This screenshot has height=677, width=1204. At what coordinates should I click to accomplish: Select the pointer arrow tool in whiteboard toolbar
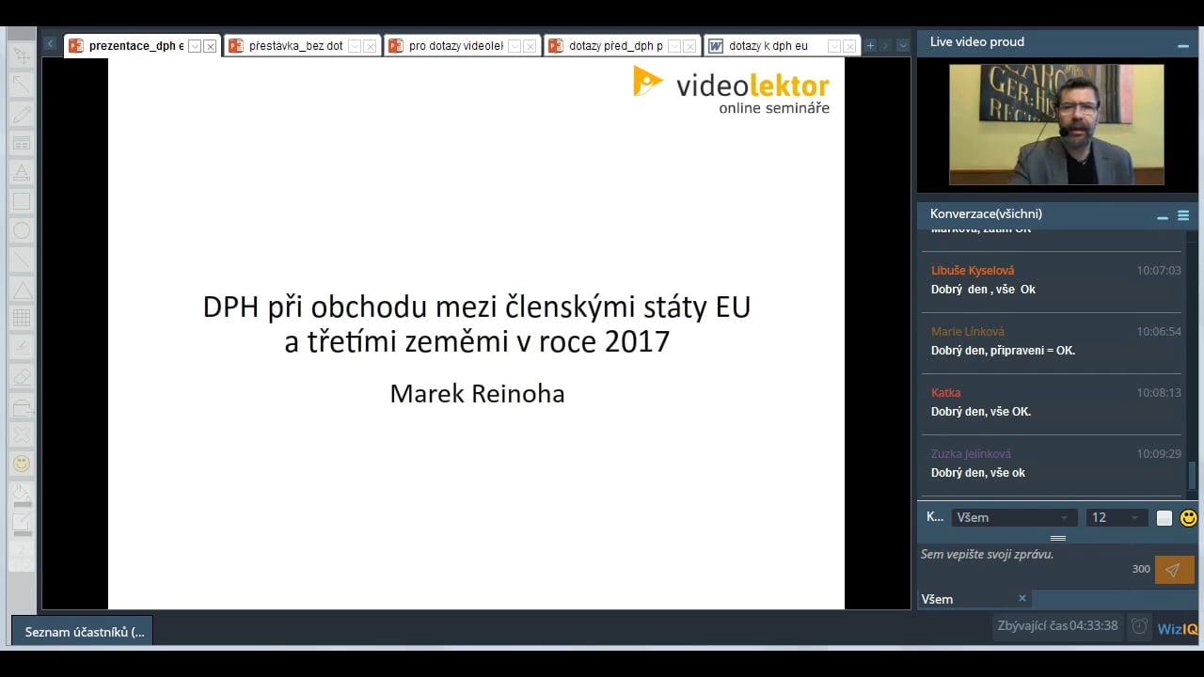point(21,55)
